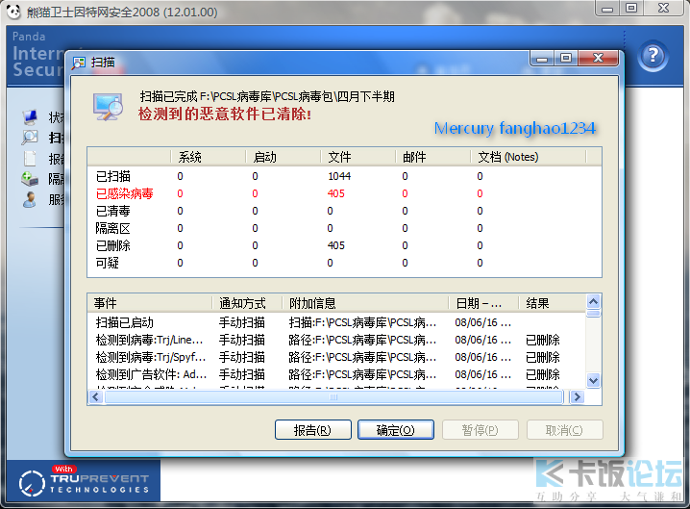Click the red infected files count 405
Image resolution: width=690 pixels, height=509 pixels.
pyautogui.click(x=336, y=193)
